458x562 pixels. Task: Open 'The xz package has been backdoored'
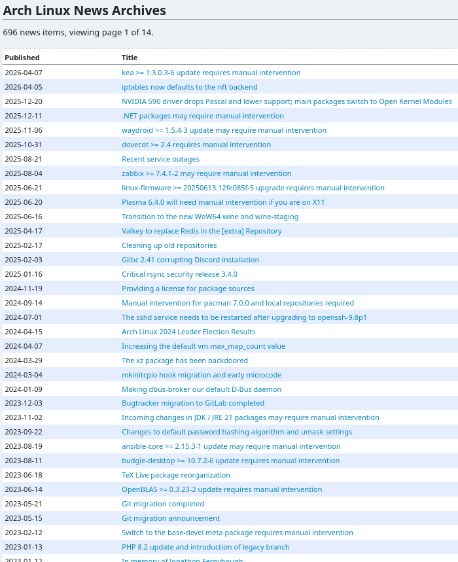pos(185,360)
